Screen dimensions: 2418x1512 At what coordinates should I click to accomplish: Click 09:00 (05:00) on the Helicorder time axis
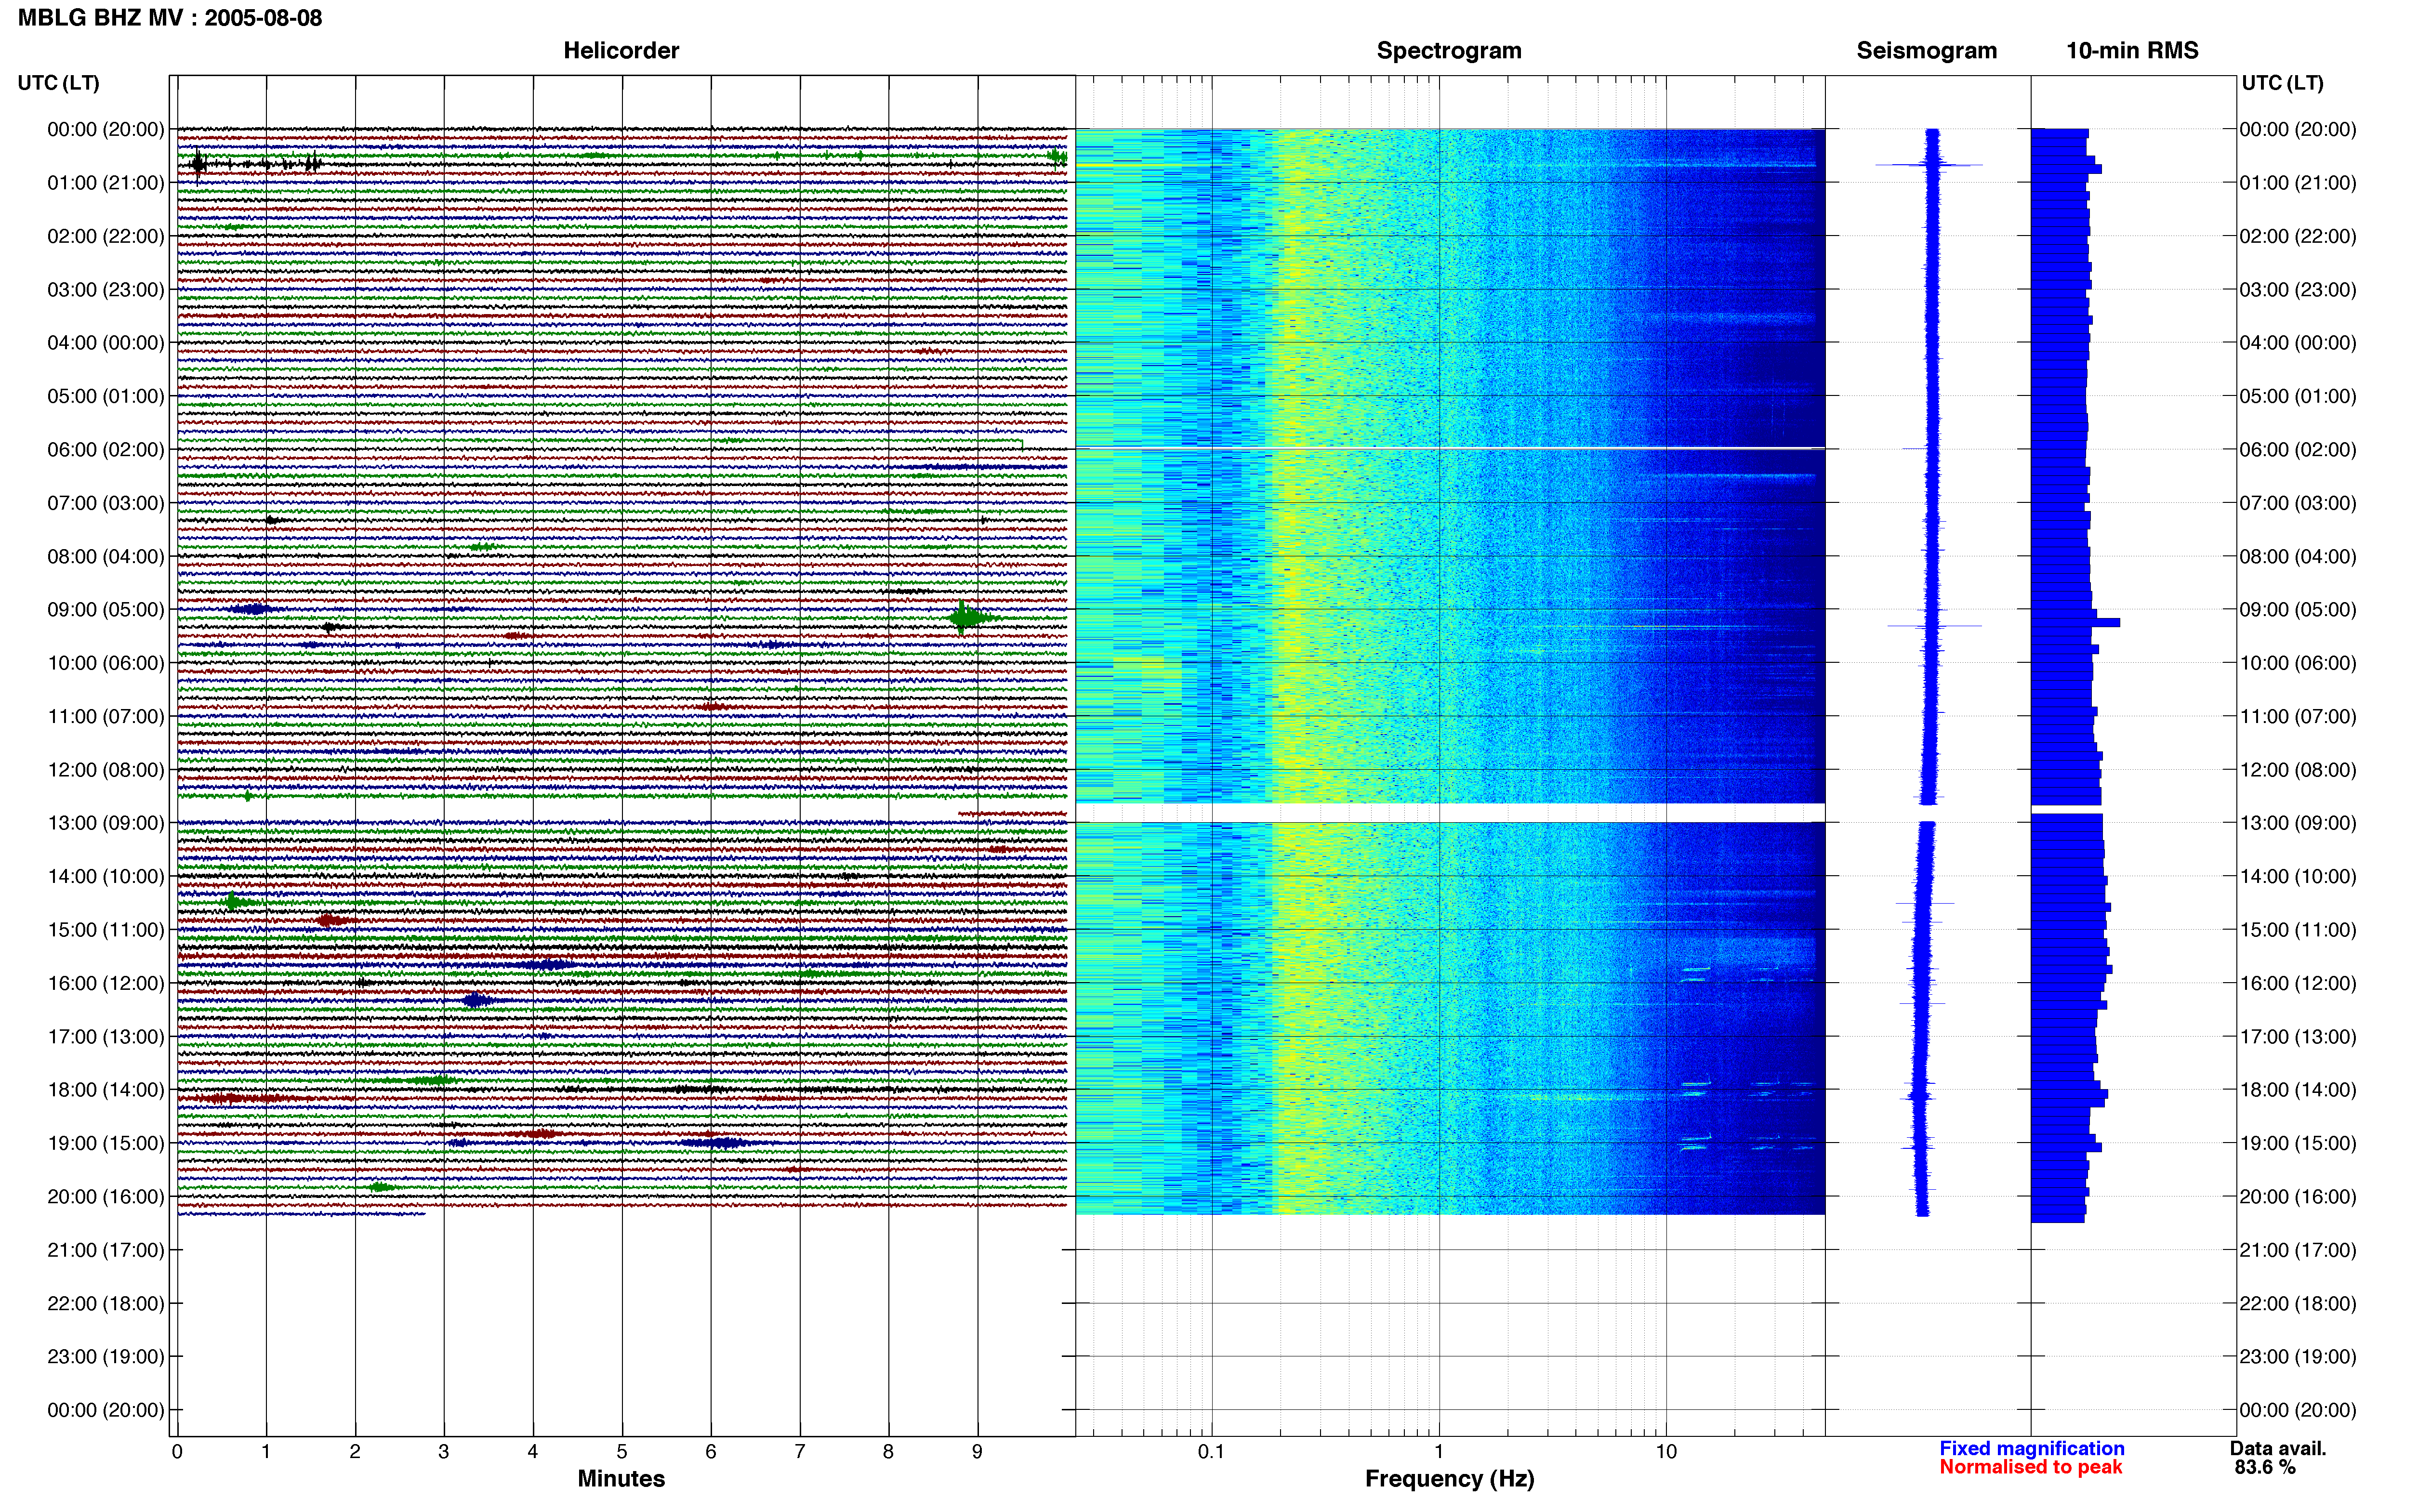click(106, 610)
